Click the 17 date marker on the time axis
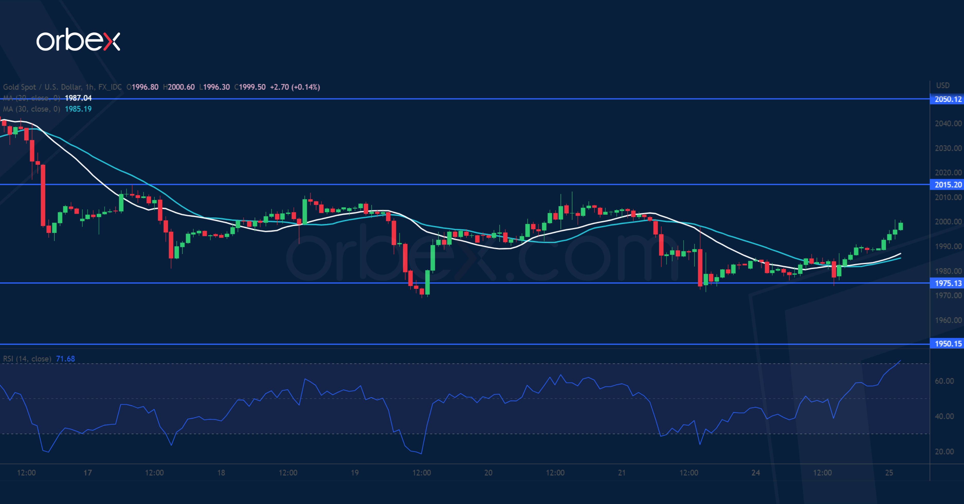Viewport: 964px width, 504px height. 88,473
